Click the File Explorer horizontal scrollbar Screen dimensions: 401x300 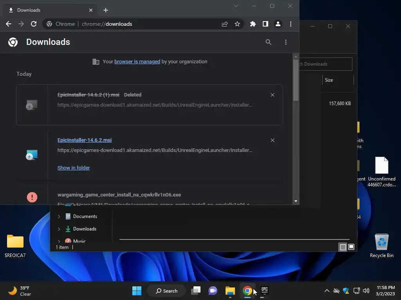tap(234, 239)
